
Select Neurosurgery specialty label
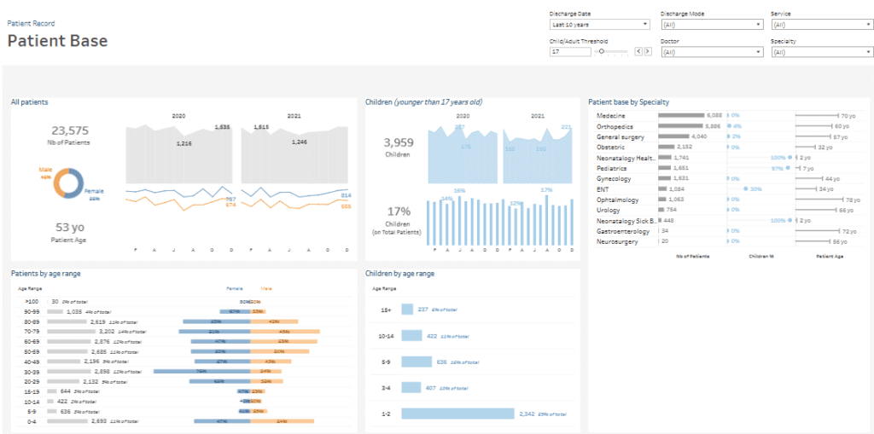(617, 242)
